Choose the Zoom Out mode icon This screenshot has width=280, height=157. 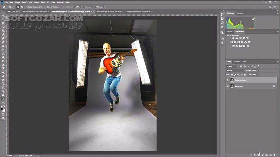click(22, 7)
